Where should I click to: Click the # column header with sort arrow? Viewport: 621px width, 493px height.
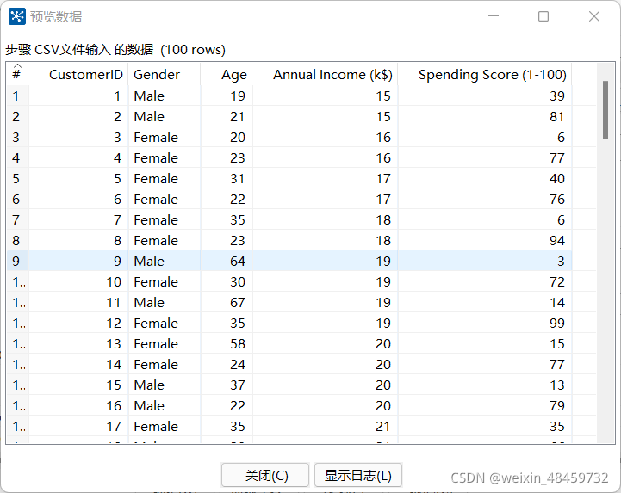click(x=17, y=73)
